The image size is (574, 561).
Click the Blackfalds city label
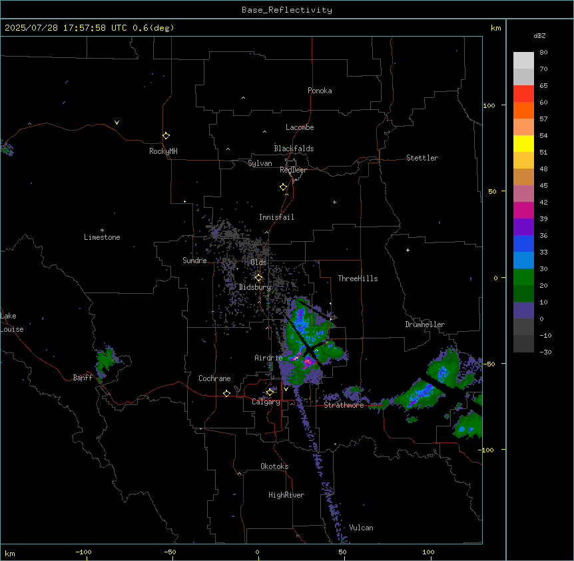pyautogui.click(x=294, y=149)
